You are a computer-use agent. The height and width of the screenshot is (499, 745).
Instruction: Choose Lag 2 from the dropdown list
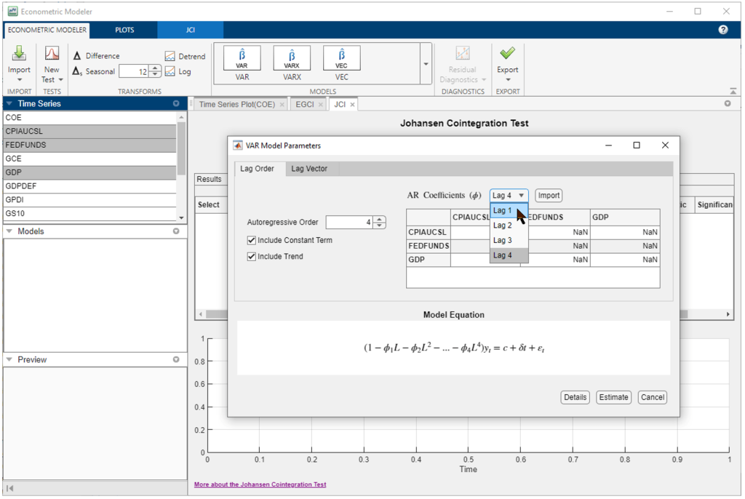click(503, 225)
